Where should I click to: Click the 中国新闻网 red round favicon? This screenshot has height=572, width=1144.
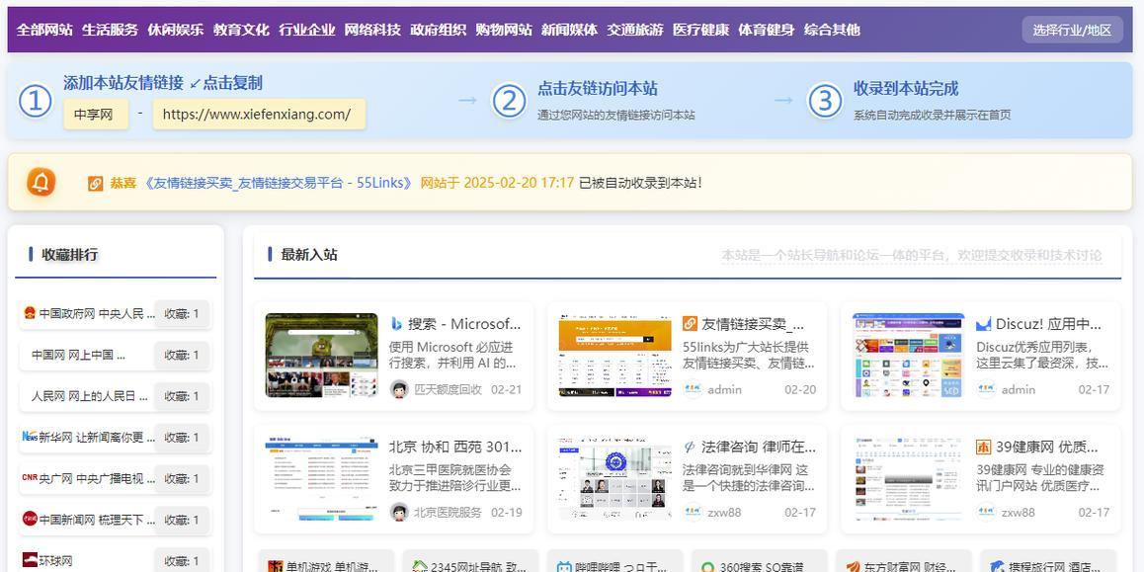point(30,519)
